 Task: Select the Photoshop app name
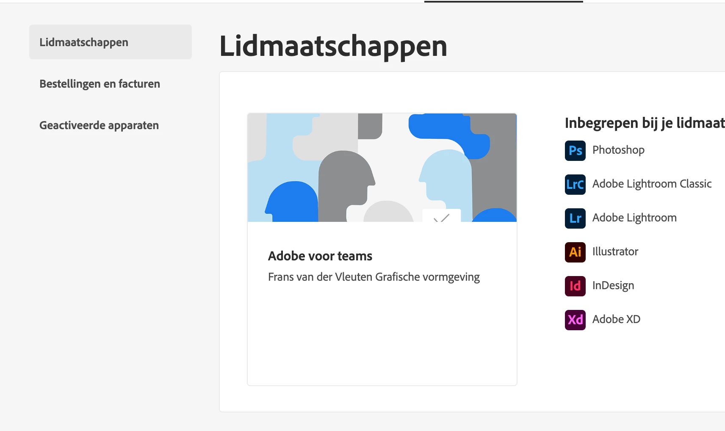(618, 150)
